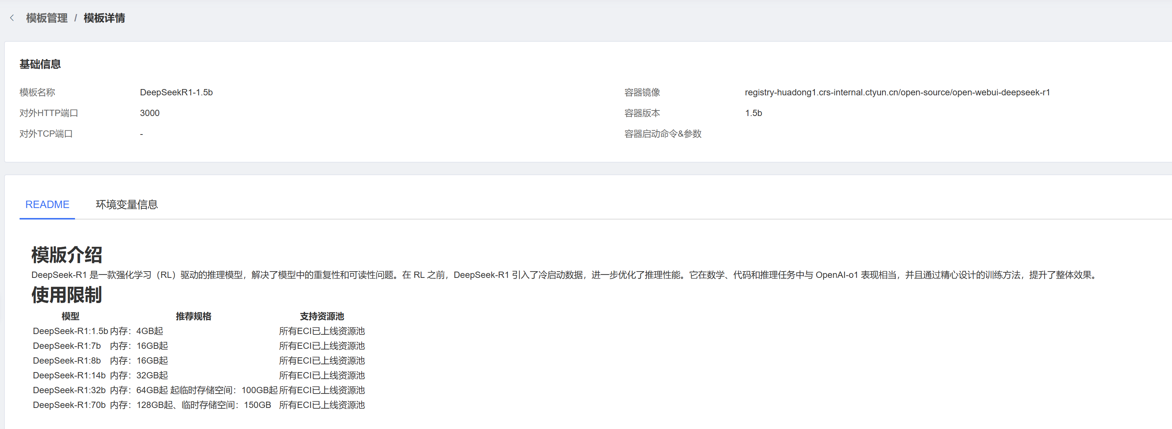Click DeepSeek-R1:70b model cell
The width and height of the screenshot is (1172, 429).
(69, 405)
